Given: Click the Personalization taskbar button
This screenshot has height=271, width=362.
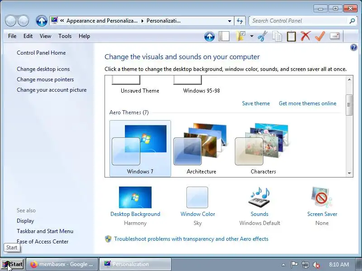Looking at the screenshot, I should [135, 264].
